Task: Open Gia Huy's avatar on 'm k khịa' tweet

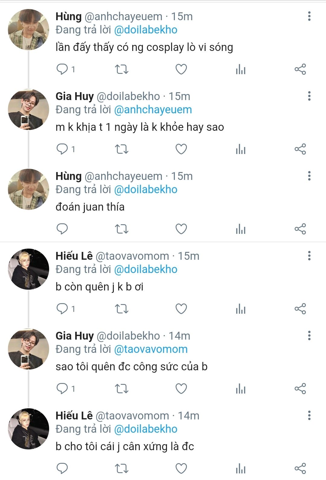Action: pos(28,110)
